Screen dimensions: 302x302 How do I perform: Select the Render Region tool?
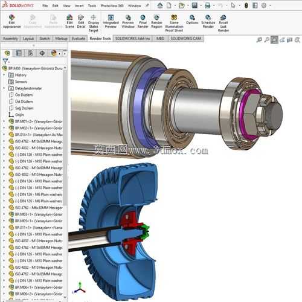point(156,21)
